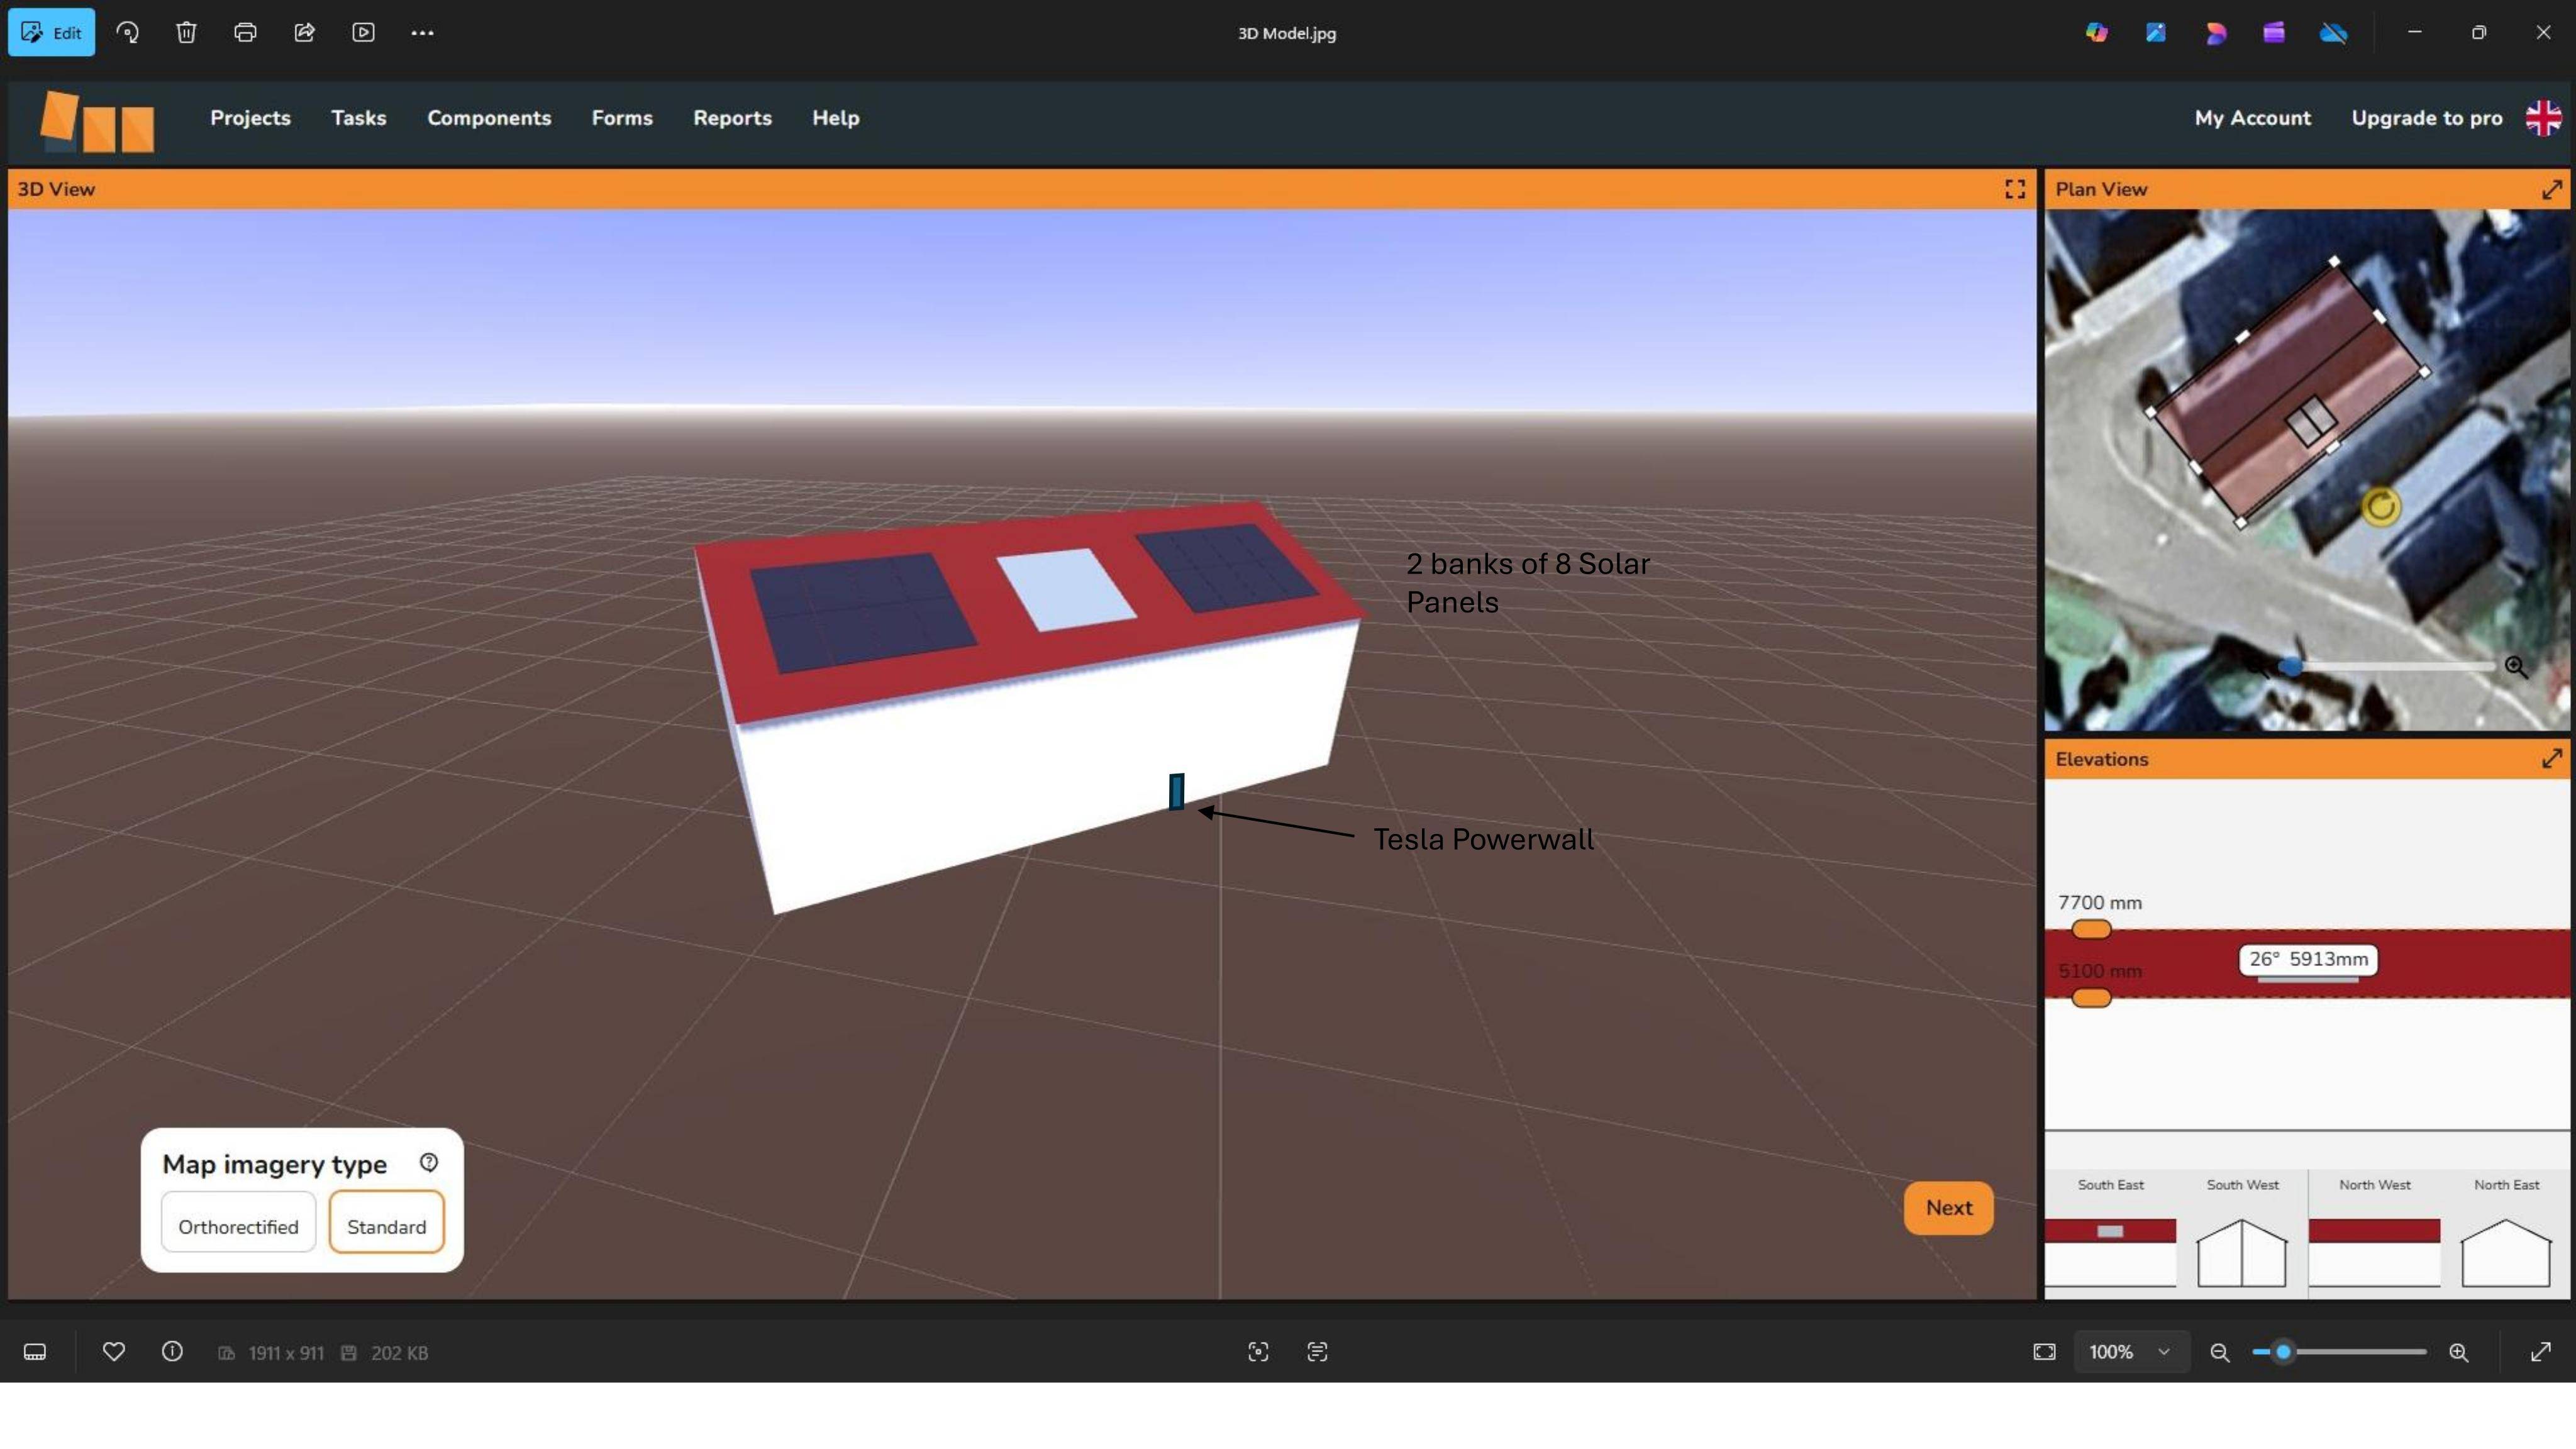Start slideshow with the play icon
Image resolution: width=2576 pixels, height=1449 pixels.
[364, 32]
